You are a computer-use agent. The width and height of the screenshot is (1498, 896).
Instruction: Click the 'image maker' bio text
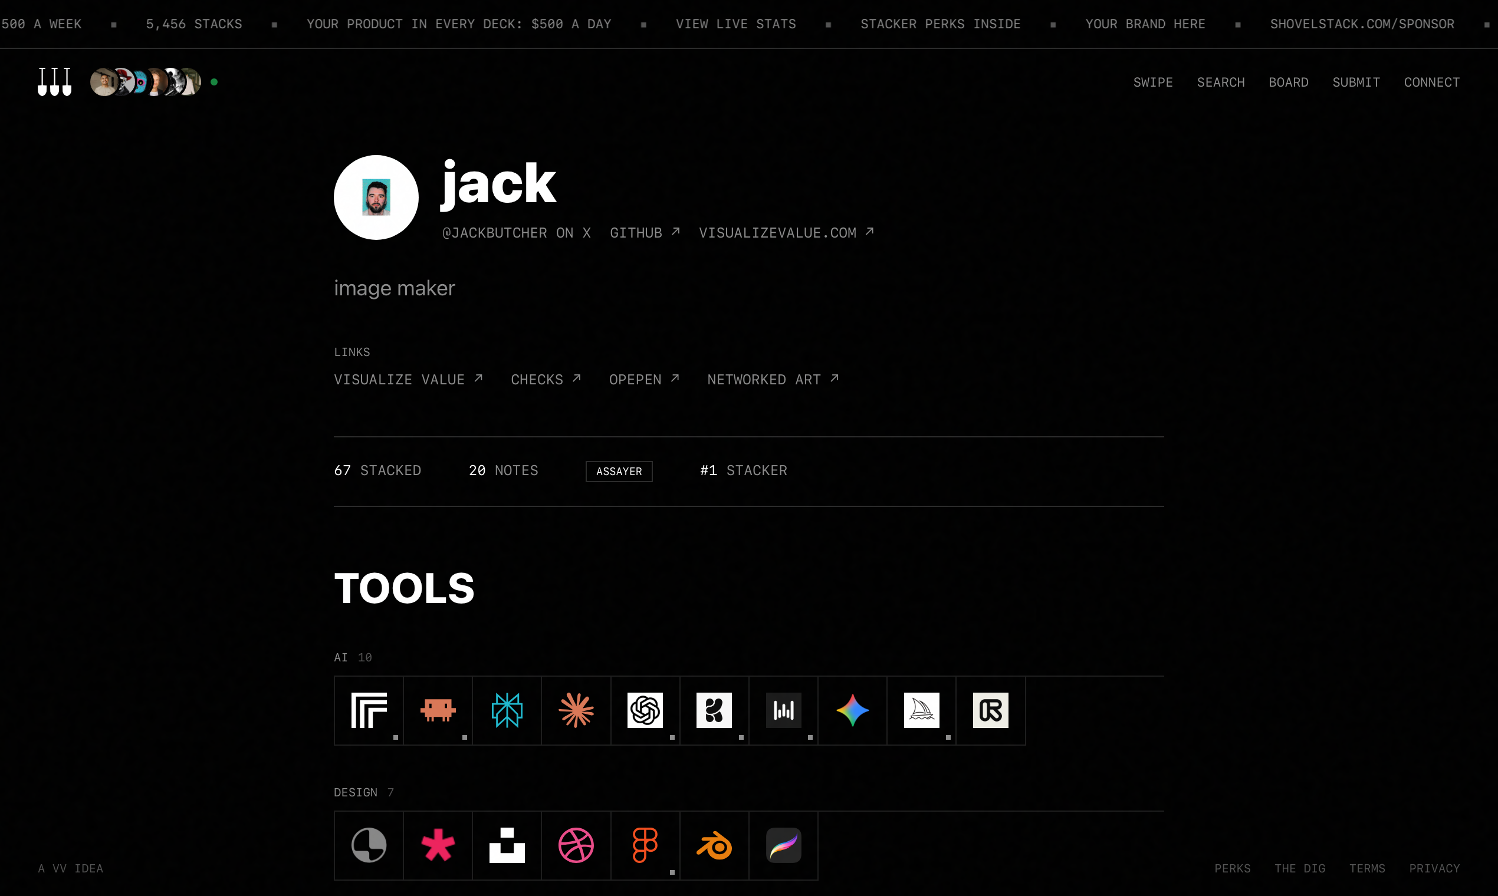pos(395,289)
